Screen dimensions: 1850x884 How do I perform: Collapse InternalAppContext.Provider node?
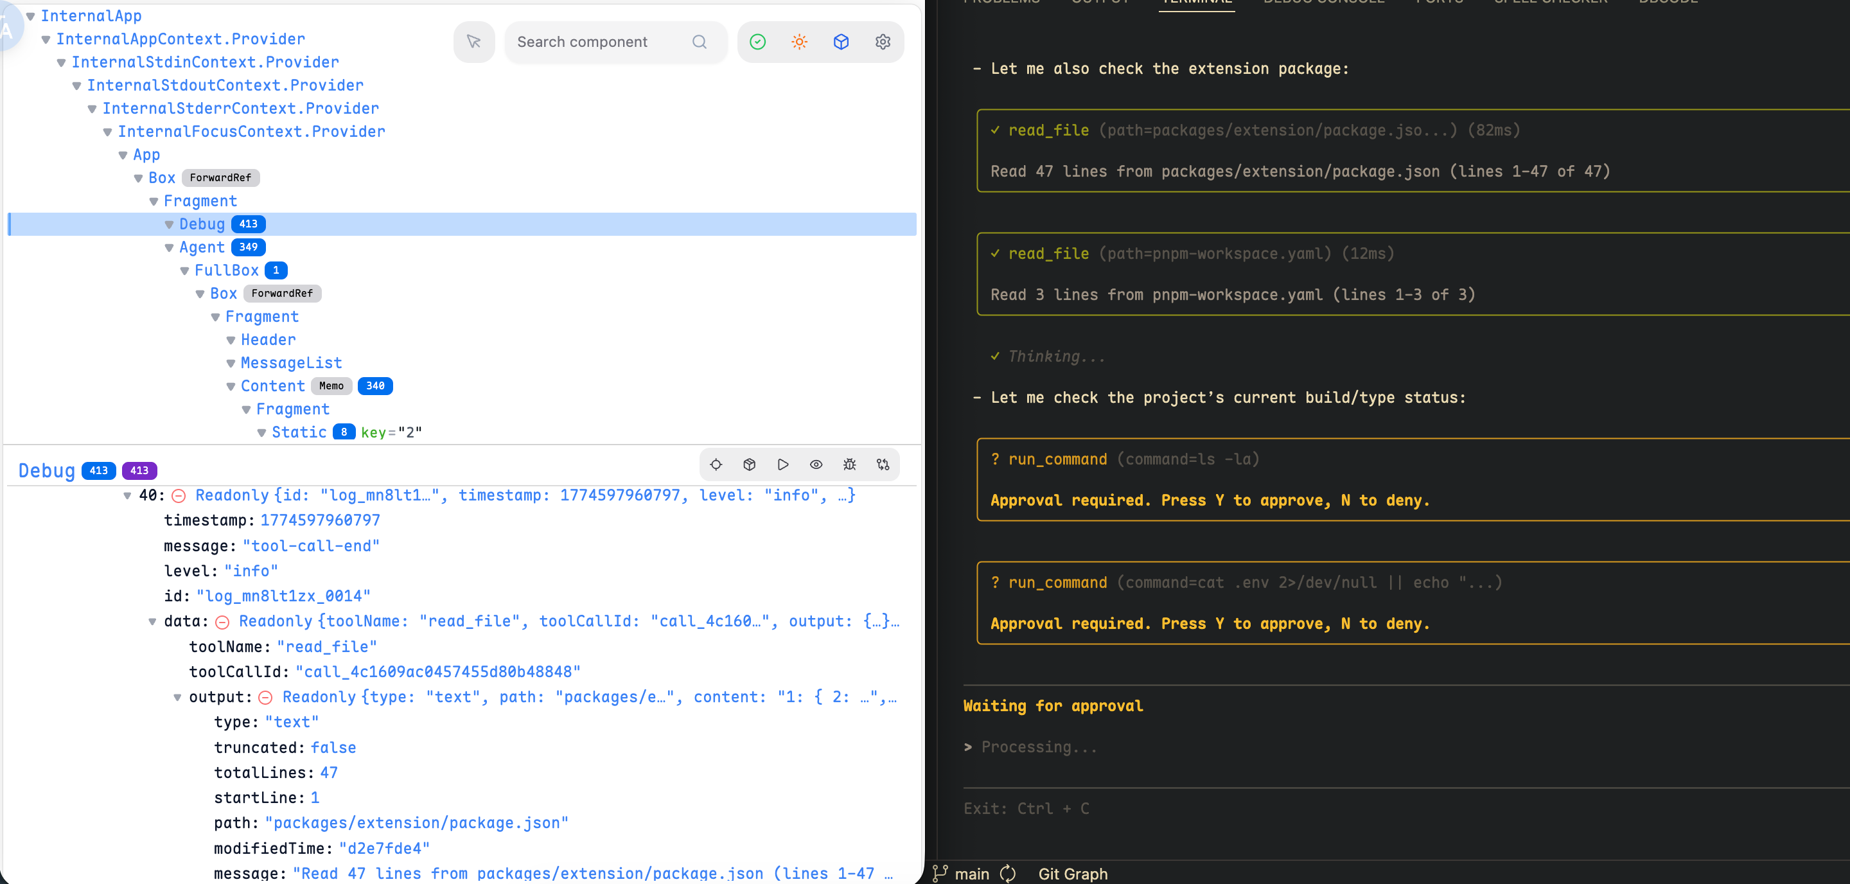[46, 39]
